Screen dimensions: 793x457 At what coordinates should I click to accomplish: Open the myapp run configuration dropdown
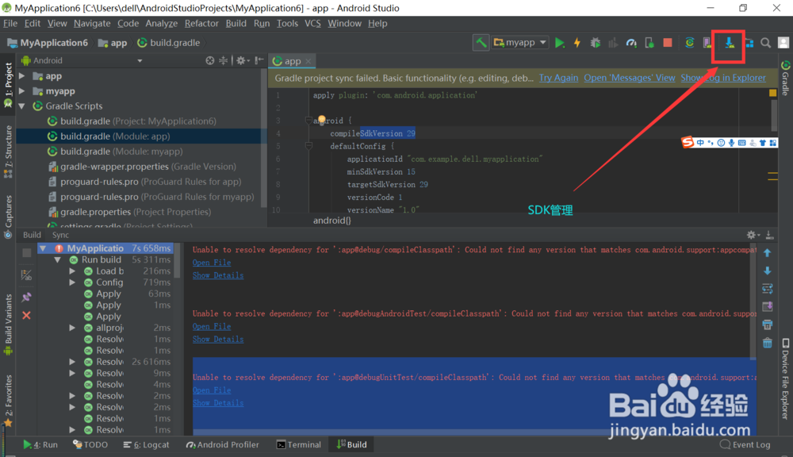519,42
